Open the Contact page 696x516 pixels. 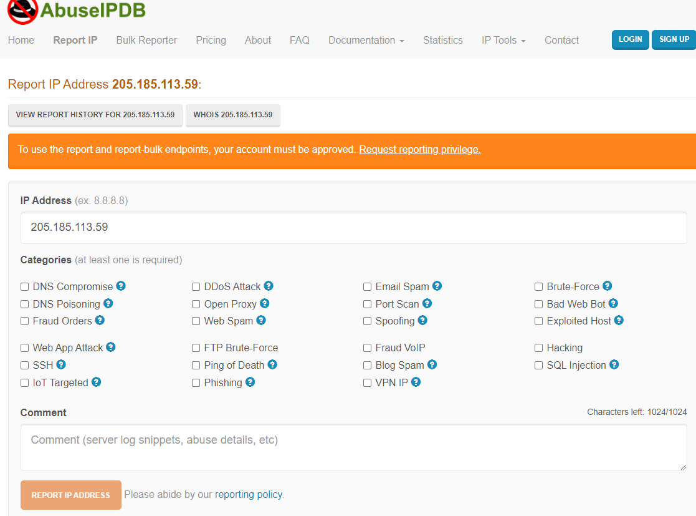tap(561, 40)
